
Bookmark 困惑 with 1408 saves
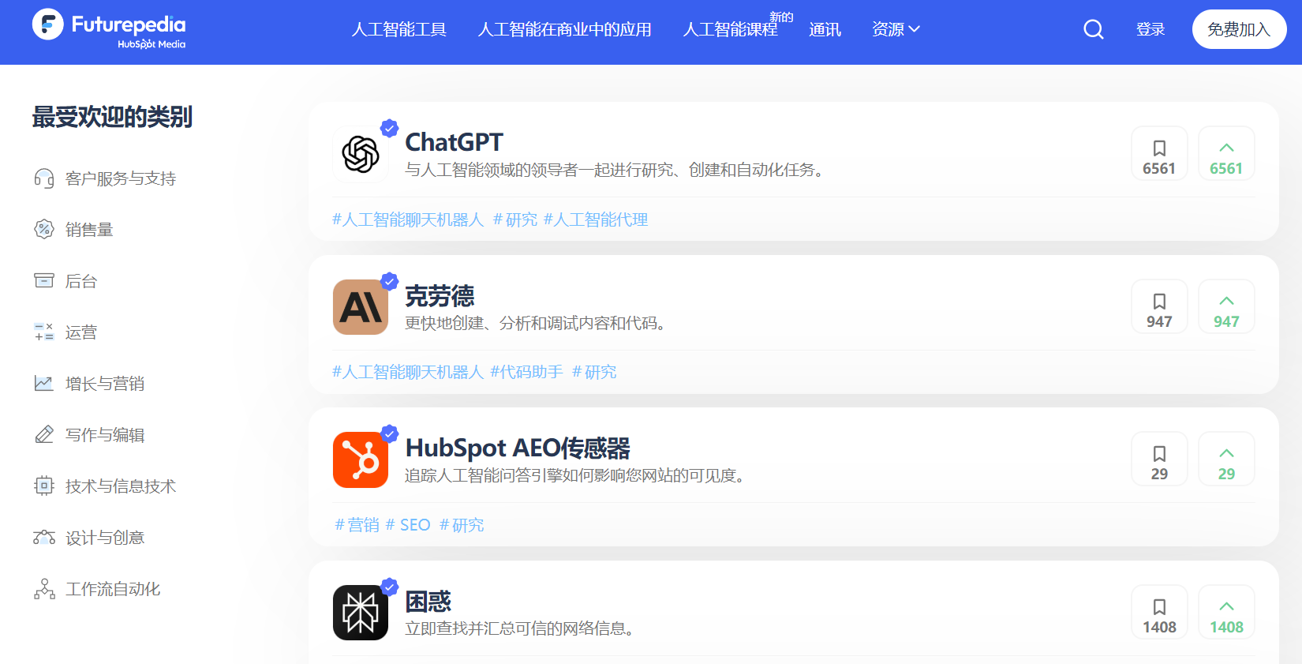coord(1159,613)
